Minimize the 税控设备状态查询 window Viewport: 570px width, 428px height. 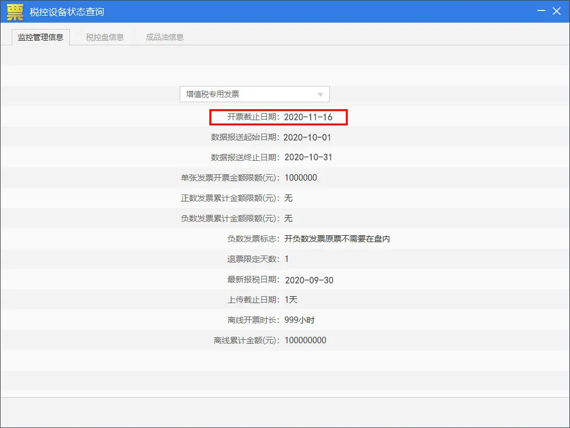point(541,12)
